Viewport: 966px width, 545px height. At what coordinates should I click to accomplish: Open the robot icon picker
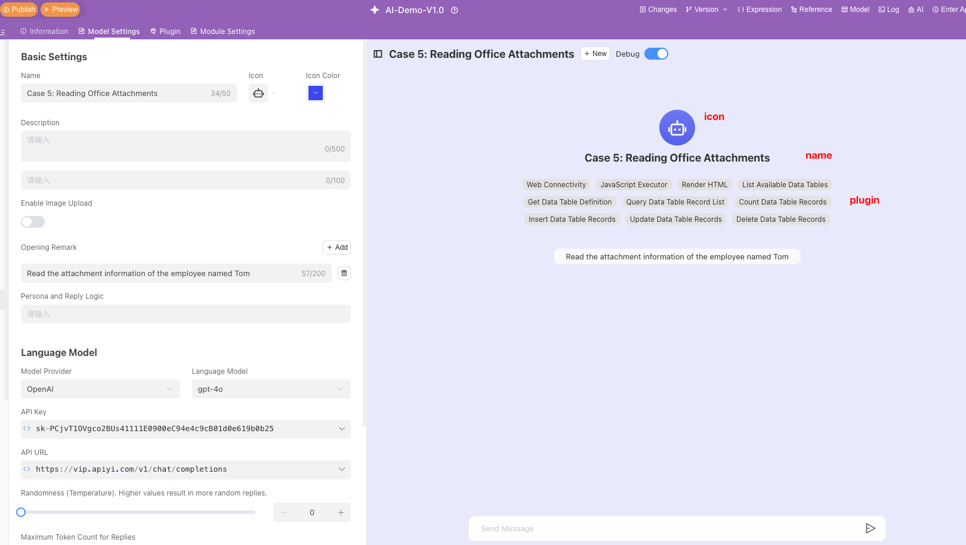(x=258, y=94)
